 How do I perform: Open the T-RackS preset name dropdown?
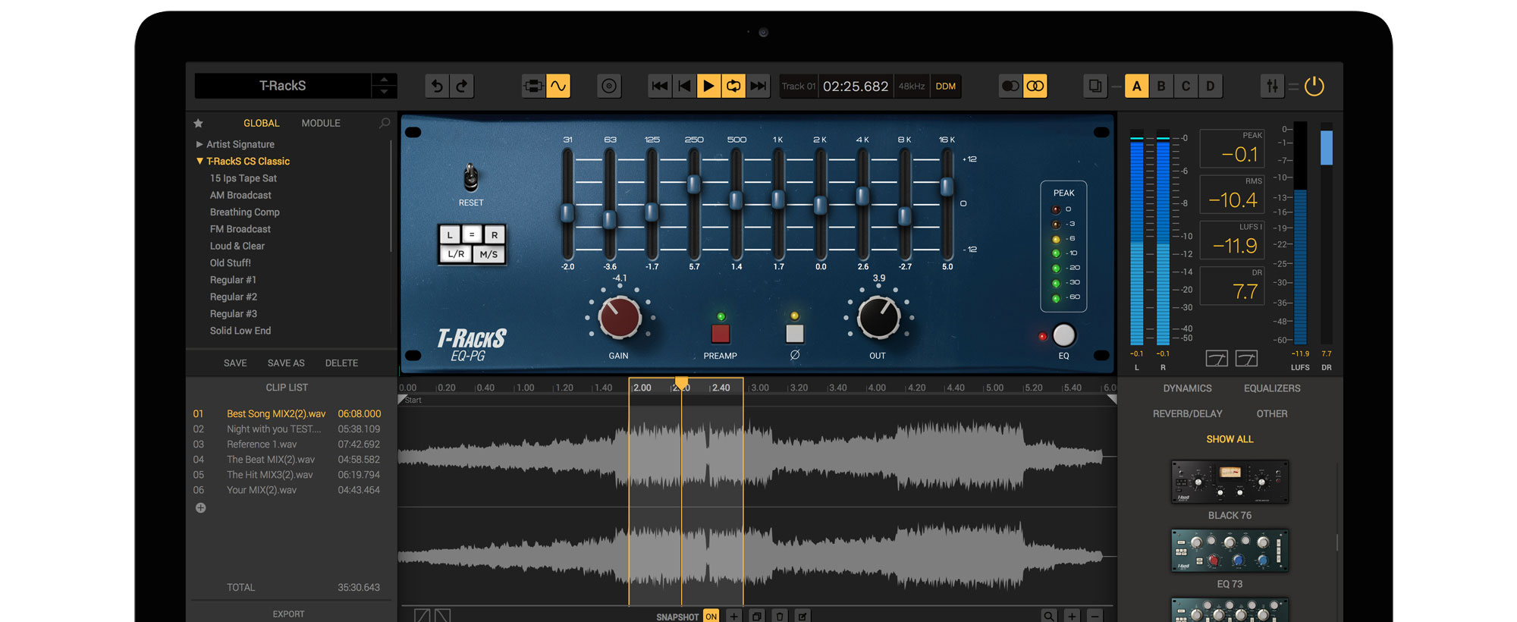tap(283, 86)
